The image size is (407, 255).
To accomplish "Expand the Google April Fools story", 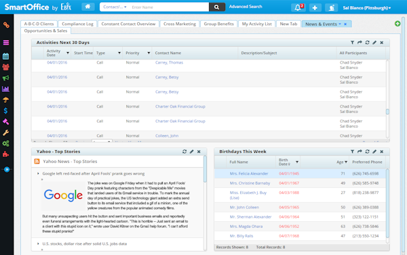I will click(x=38, y=173).
